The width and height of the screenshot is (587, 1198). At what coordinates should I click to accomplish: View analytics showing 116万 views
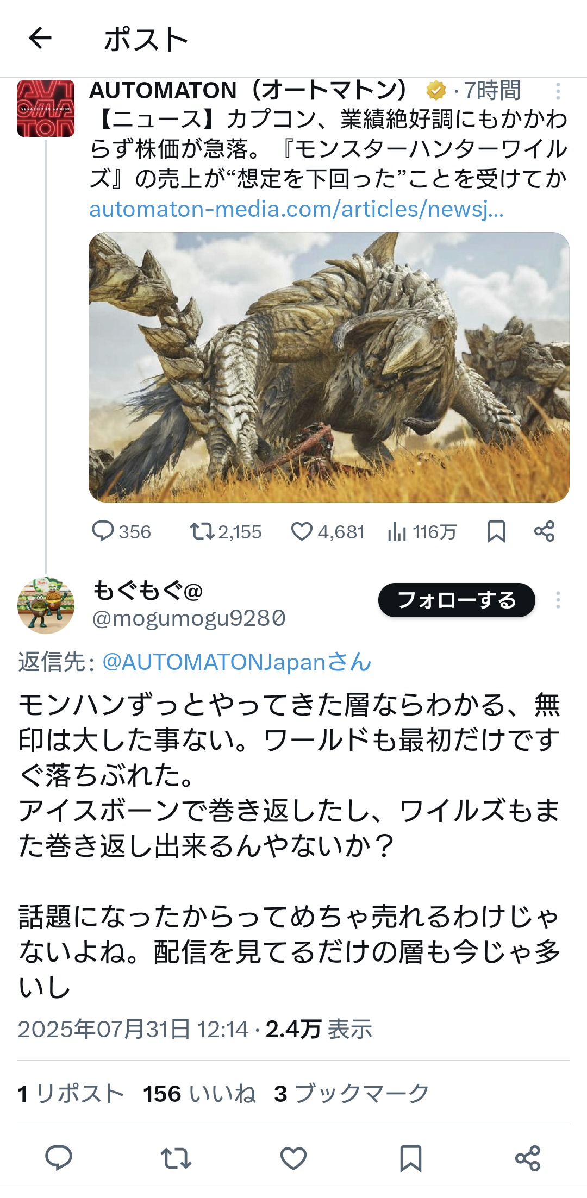tap(422, 531)
